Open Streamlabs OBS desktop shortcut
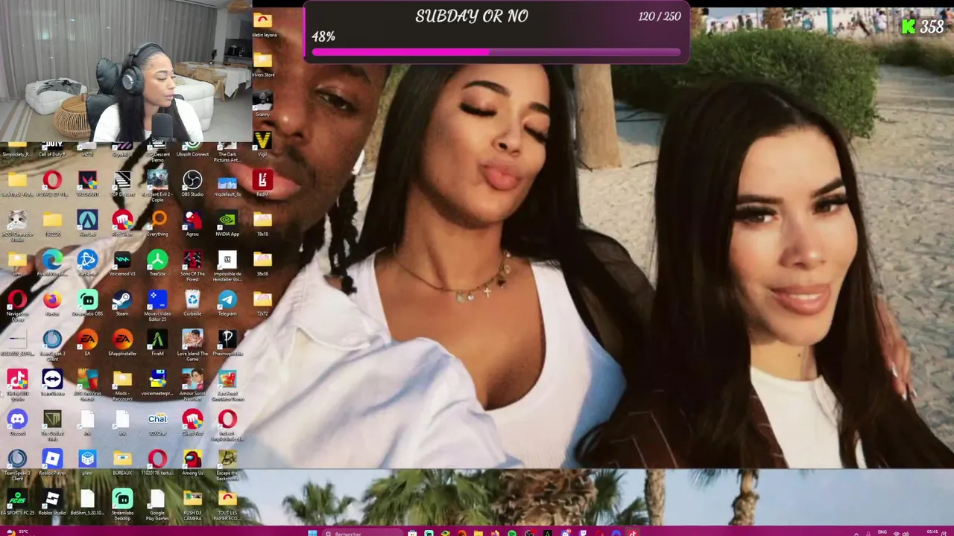 pyautogui.click(x=87, y=303)
